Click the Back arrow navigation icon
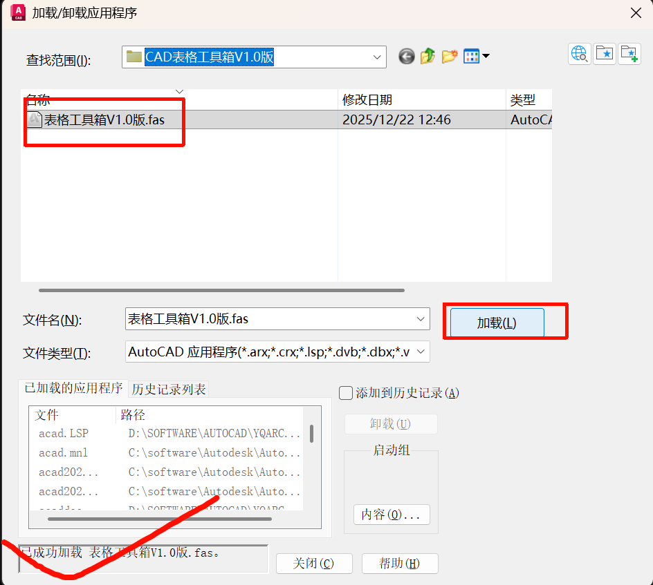Image resolution: width=653 pixels, height=585 pixels. pyautogui.click(x=407, y=57)
